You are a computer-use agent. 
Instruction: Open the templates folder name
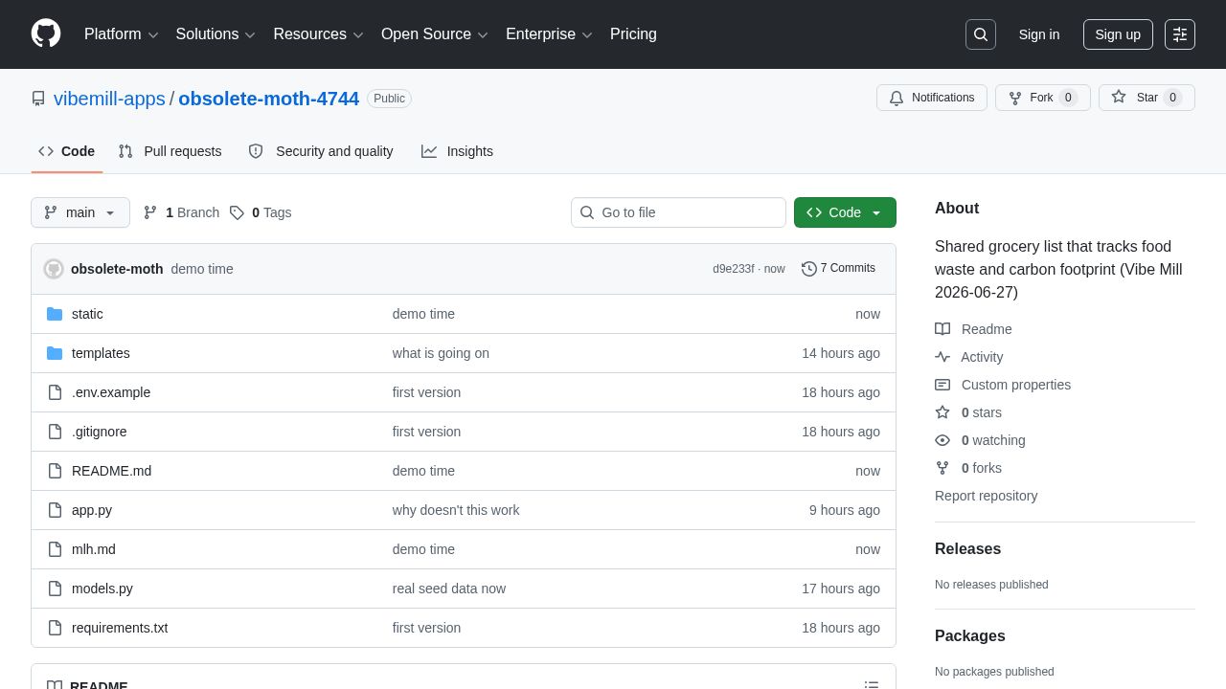click(101, 353)
